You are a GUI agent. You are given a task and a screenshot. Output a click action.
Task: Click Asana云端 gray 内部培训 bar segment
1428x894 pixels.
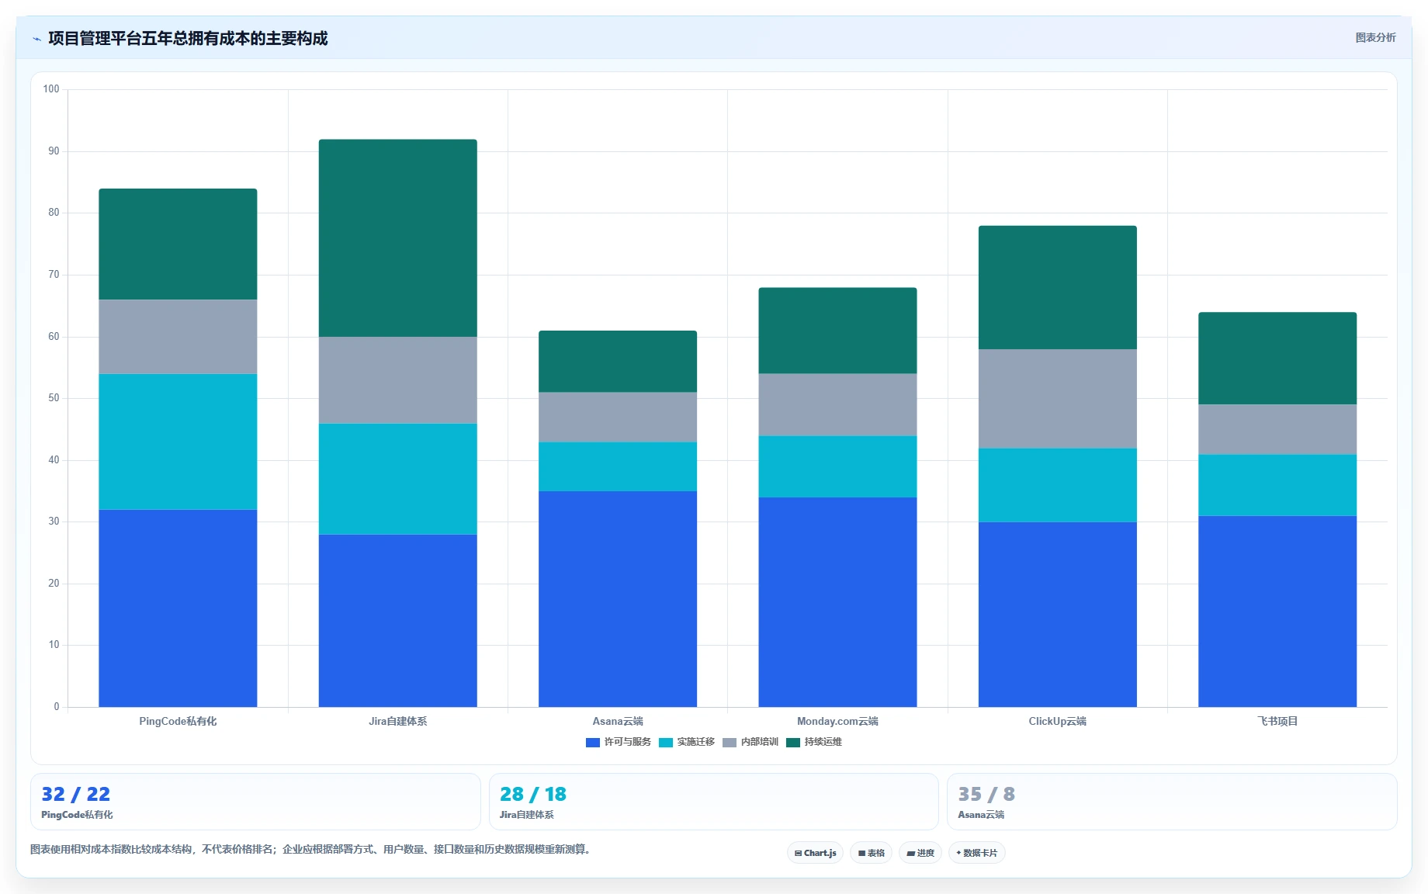(x=618, y=418)
